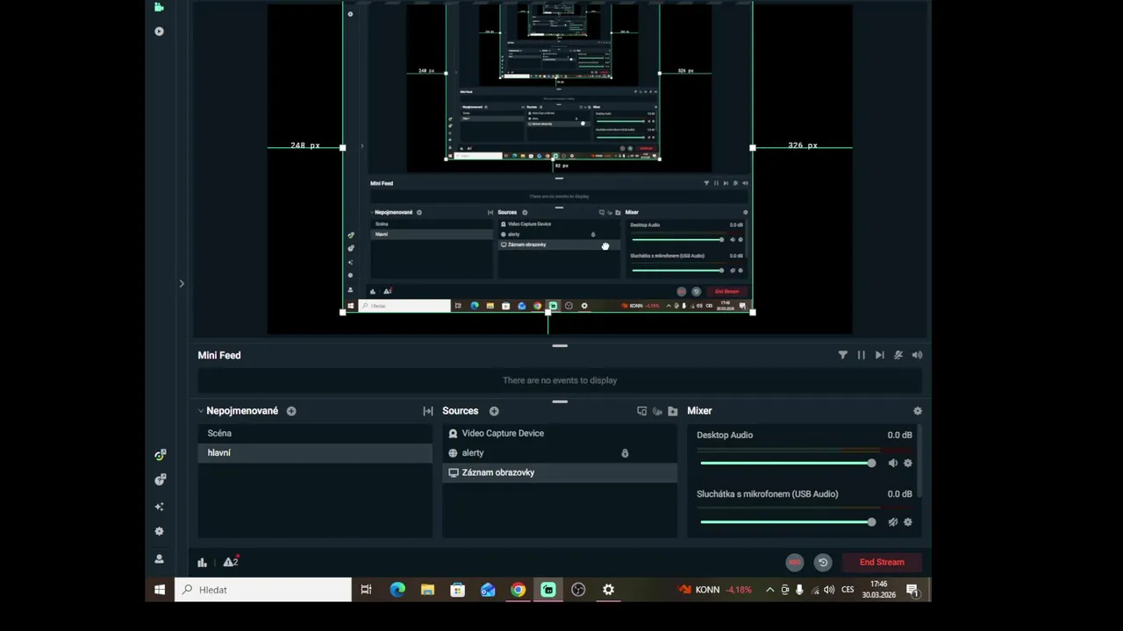Adjust the Desktop Audio volume slider
Screen dimensions: 1123x631
[x=787, y=463]
